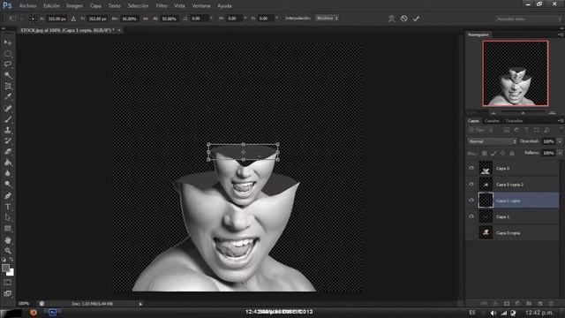The width and height of the screenshot is (565, 318).
Task: Select the Rectangle shape tool
Action: 8,229
